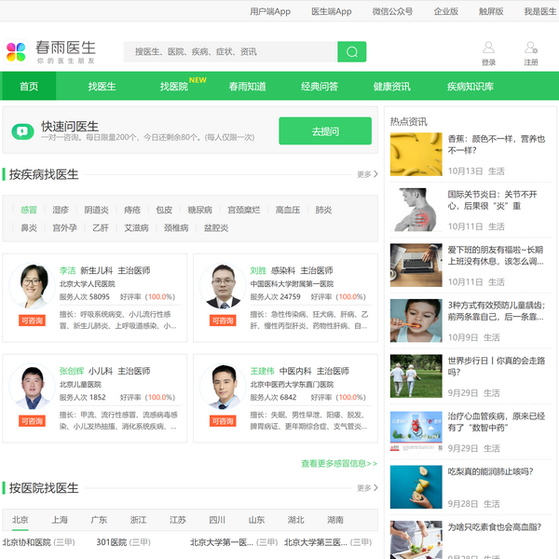Select the 糖尿病 disease filter
This screenshot has width=559, height=559.
[199, 211]
